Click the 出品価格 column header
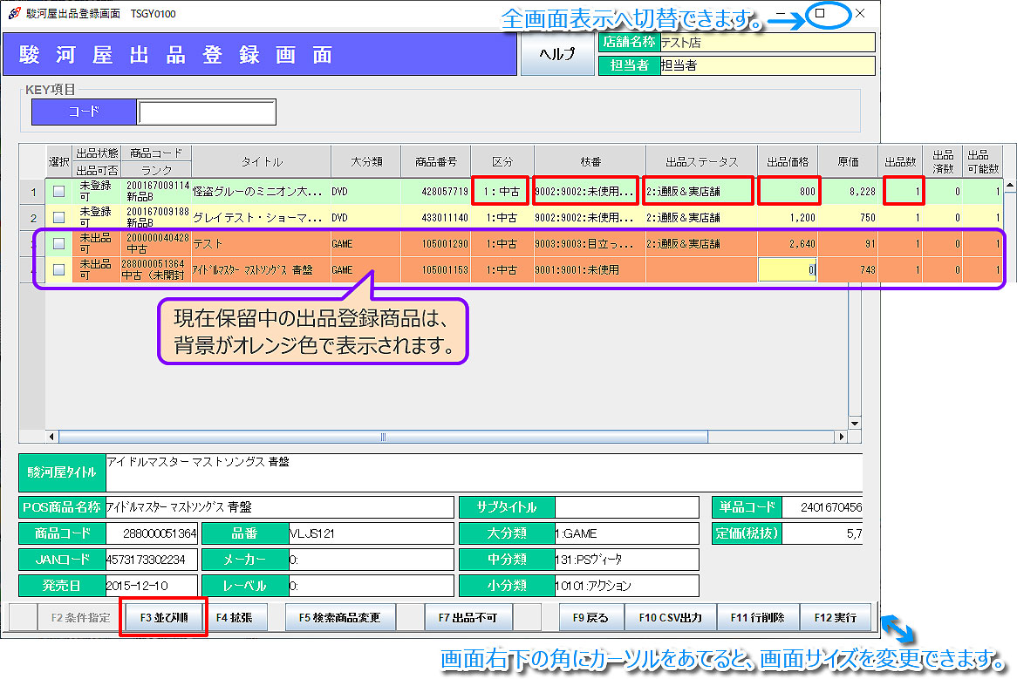The image size is (1017, 679). pos(788,161)
